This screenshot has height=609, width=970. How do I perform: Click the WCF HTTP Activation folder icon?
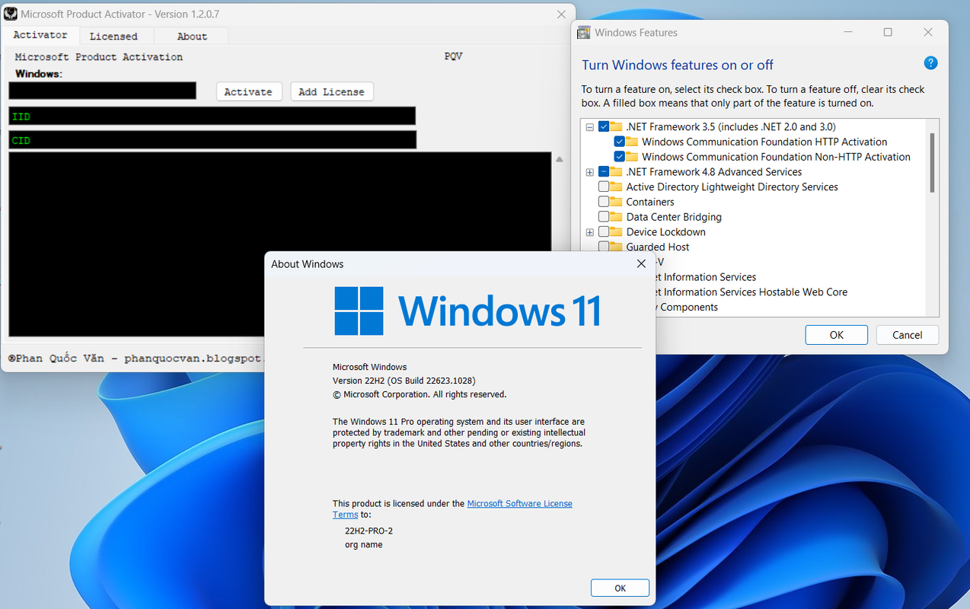point(632,142)
